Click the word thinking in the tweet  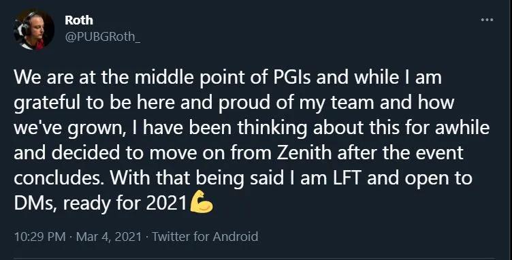[272, 128]
